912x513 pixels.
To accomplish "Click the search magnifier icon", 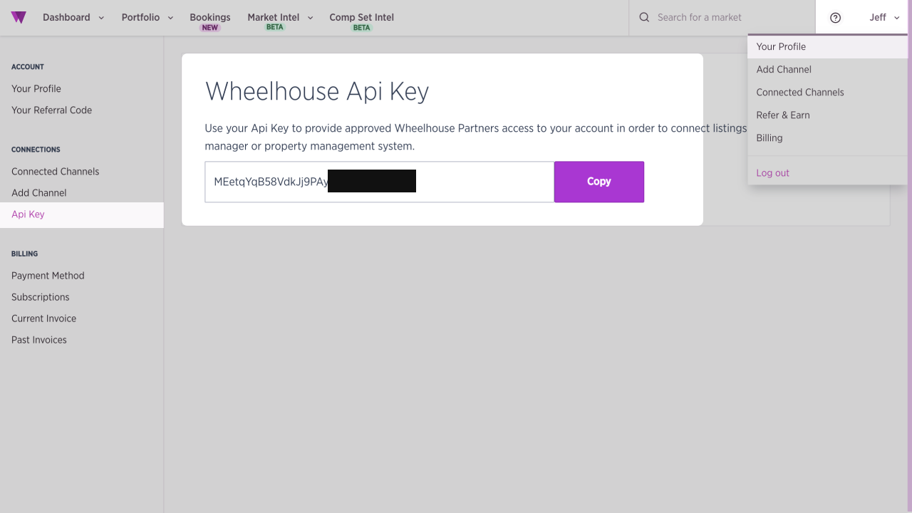I will pos(644,18).
